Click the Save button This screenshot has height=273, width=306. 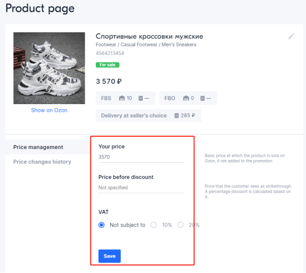pyautogui.click(x=110, y=256)
